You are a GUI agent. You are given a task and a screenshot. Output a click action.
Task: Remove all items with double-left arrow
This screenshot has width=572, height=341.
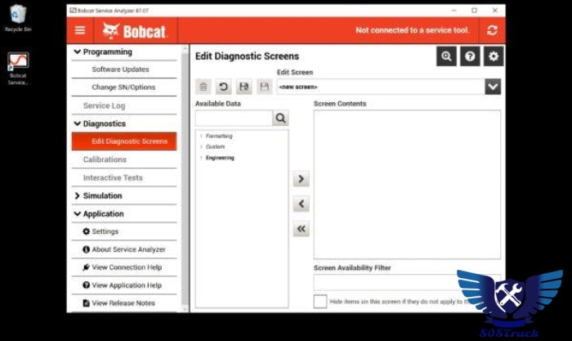coord(302,230)
